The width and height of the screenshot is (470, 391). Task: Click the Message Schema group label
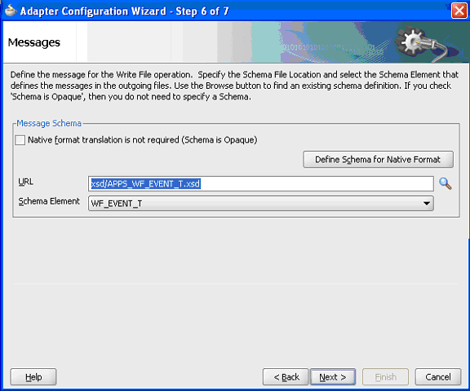49,123
